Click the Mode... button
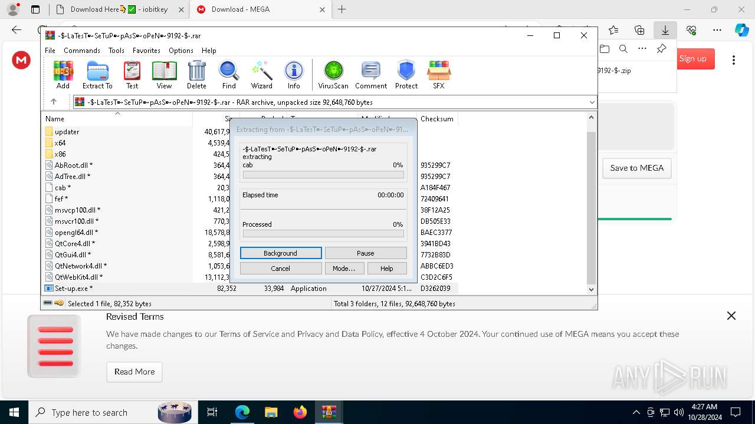This screenshot has width=755, height=424. tap(344, 269)
